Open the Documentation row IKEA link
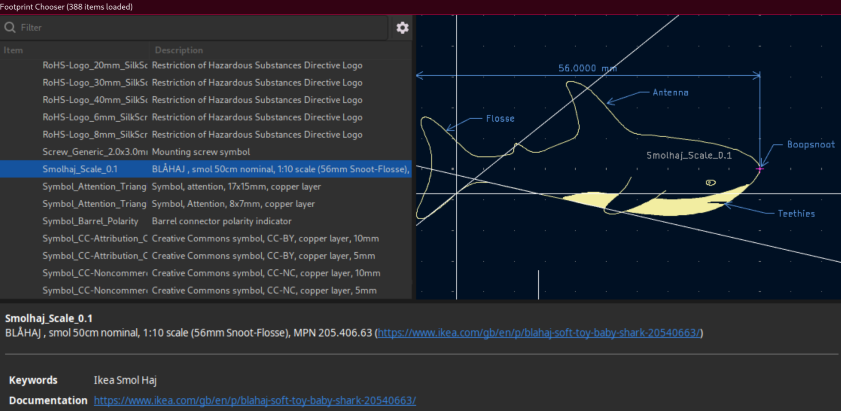The image size is (841, 411). click(255, 400)
